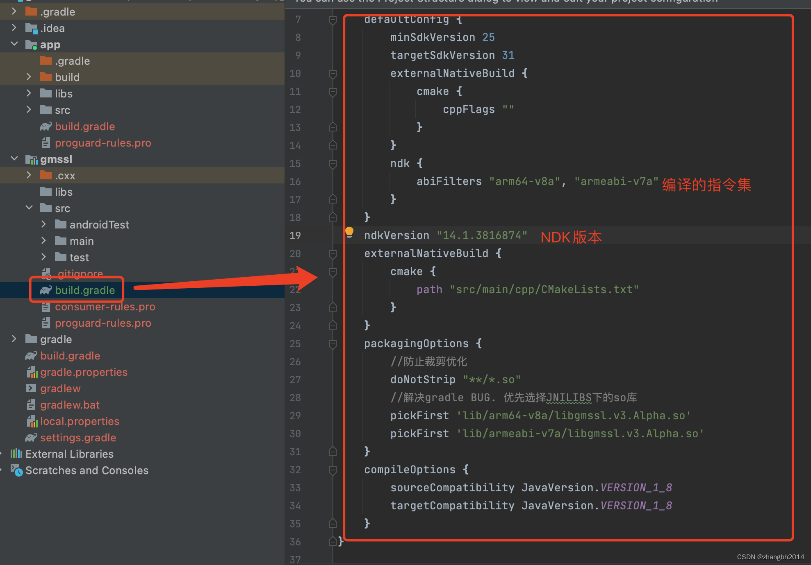Open app module's proguard-rules.pro
811x565 pixels.
tap(103, 143)
